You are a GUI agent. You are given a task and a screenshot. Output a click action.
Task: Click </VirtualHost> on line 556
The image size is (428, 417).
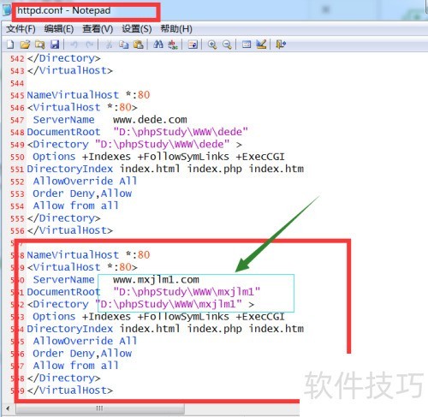point(70,230)
